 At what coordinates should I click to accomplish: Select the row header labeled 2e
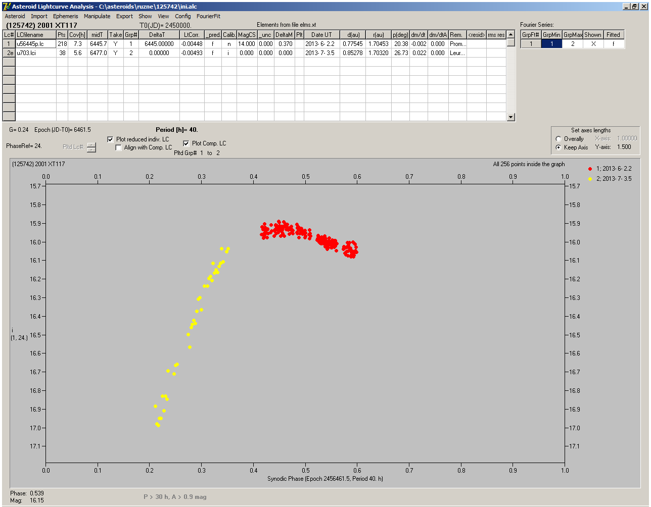tap(9, 53)
